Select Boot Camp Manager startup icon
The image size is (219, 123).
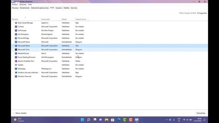click(16, 23)
